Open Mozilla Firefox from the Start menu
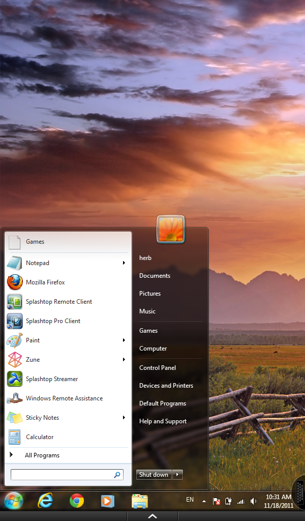This screenshot has width=305, height=521. 45,282
